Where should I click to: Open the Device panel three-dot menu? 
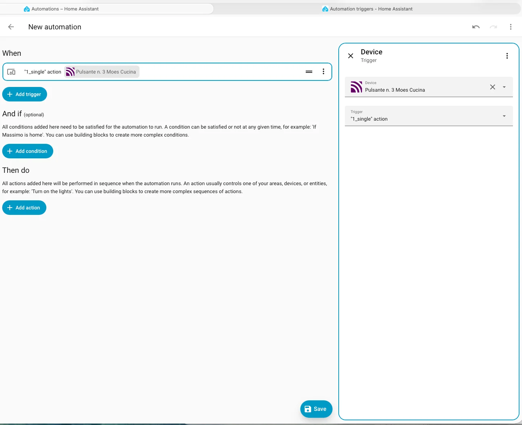tap(507, 56)
